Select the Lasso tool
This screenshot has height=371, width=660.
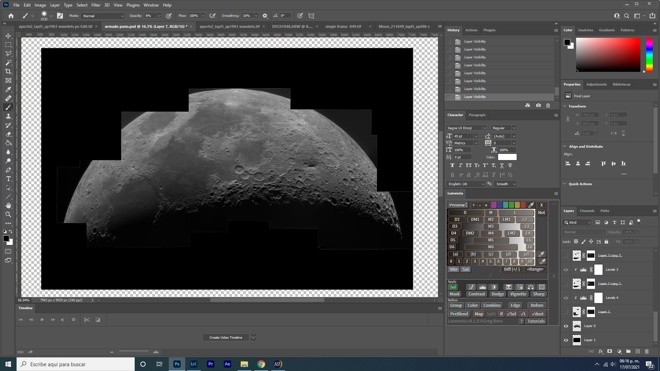[x=8, y=54]
